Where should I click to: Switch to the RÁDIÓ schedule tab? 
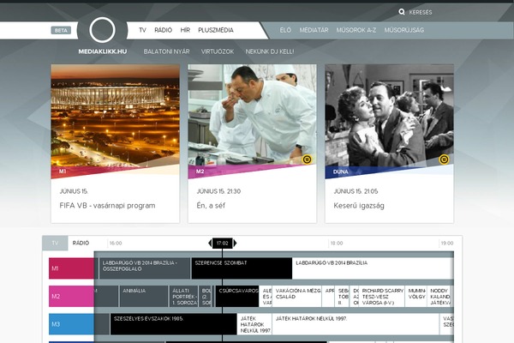coord(81,244)
